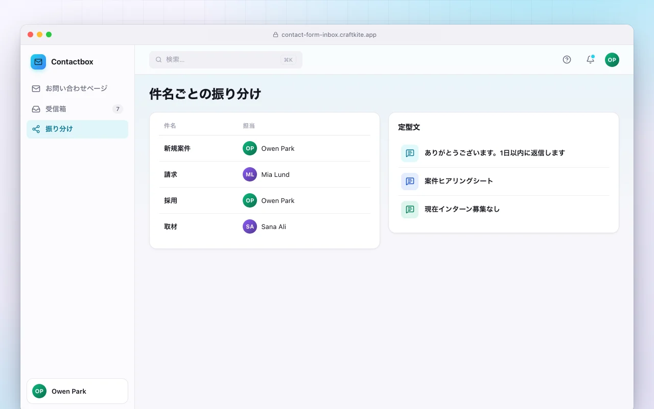
Task: Click the ⌘K shortcut hint in search
Action: [x=288, y=60]
